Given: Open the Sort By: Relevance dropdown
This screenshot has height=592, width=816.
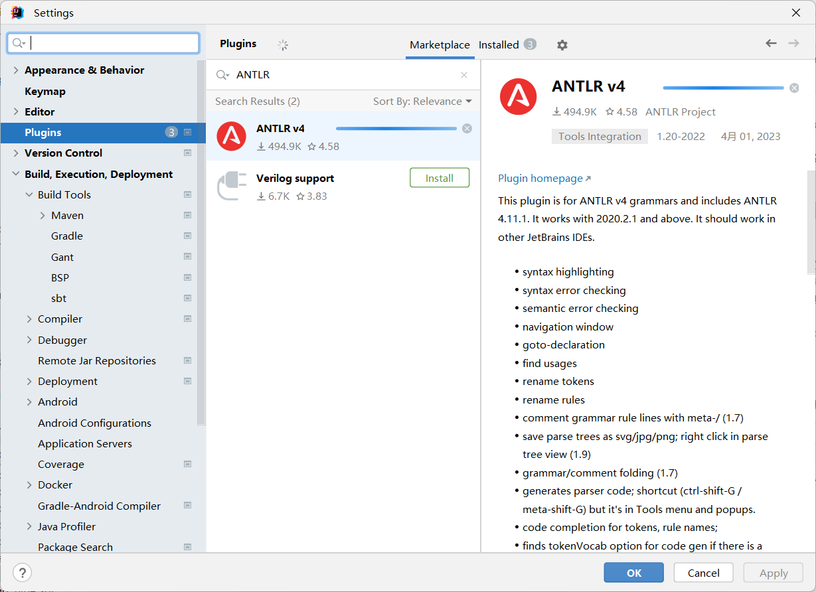Looking at the screenshot, I should coord(422,102).
